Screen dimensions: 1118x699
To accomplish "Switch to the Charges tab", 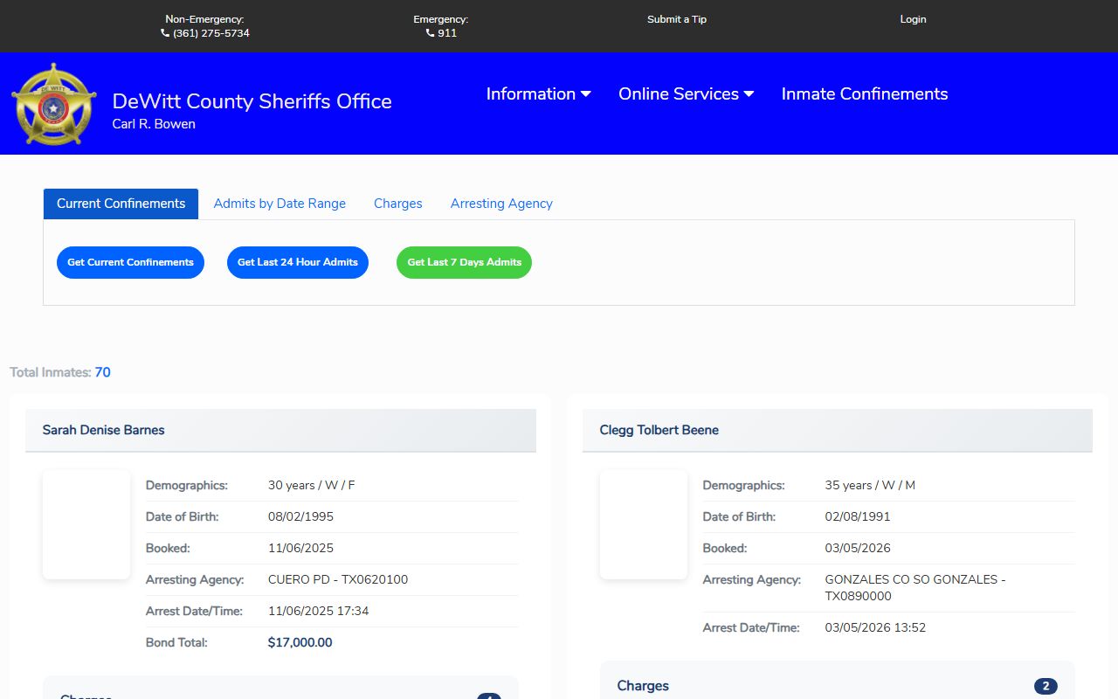I will (397, 204).
